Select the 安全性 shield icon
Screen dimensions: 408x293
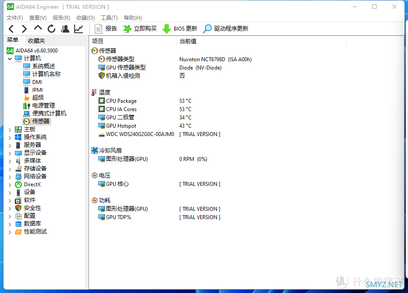click(x=18, y=208)
